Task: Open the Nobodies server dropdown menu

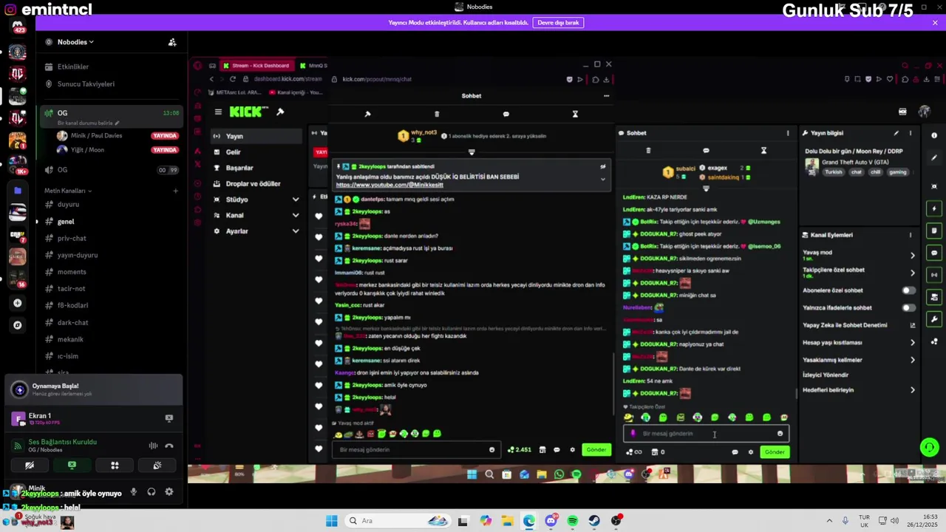Action: [x=76, y=42]
